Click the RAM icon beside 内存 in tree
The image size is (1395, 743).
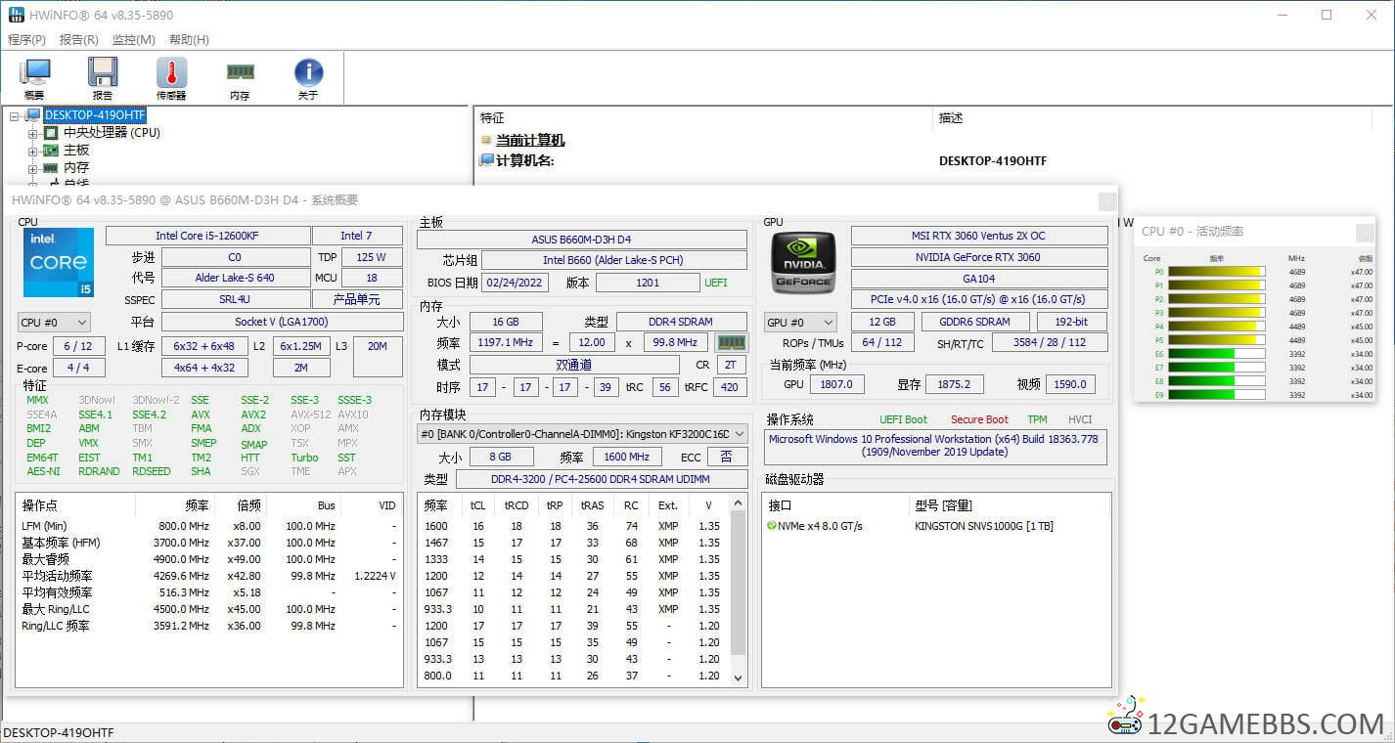point(51,168)
